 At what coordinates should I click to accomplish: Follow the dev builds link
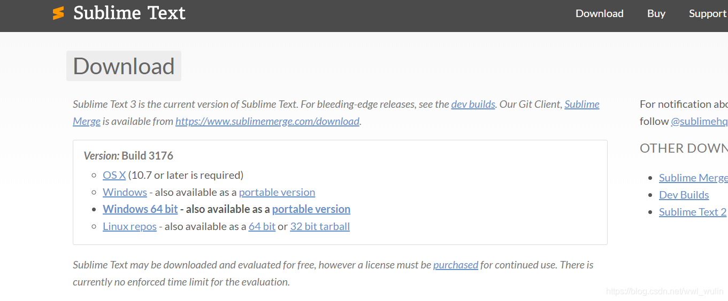(473, 104)
